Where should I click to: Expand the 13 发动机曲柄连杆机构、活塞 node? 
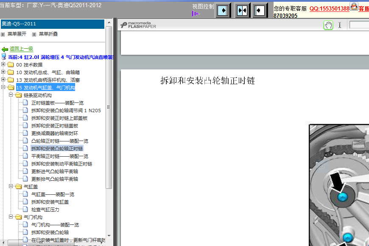coord(3,80)
